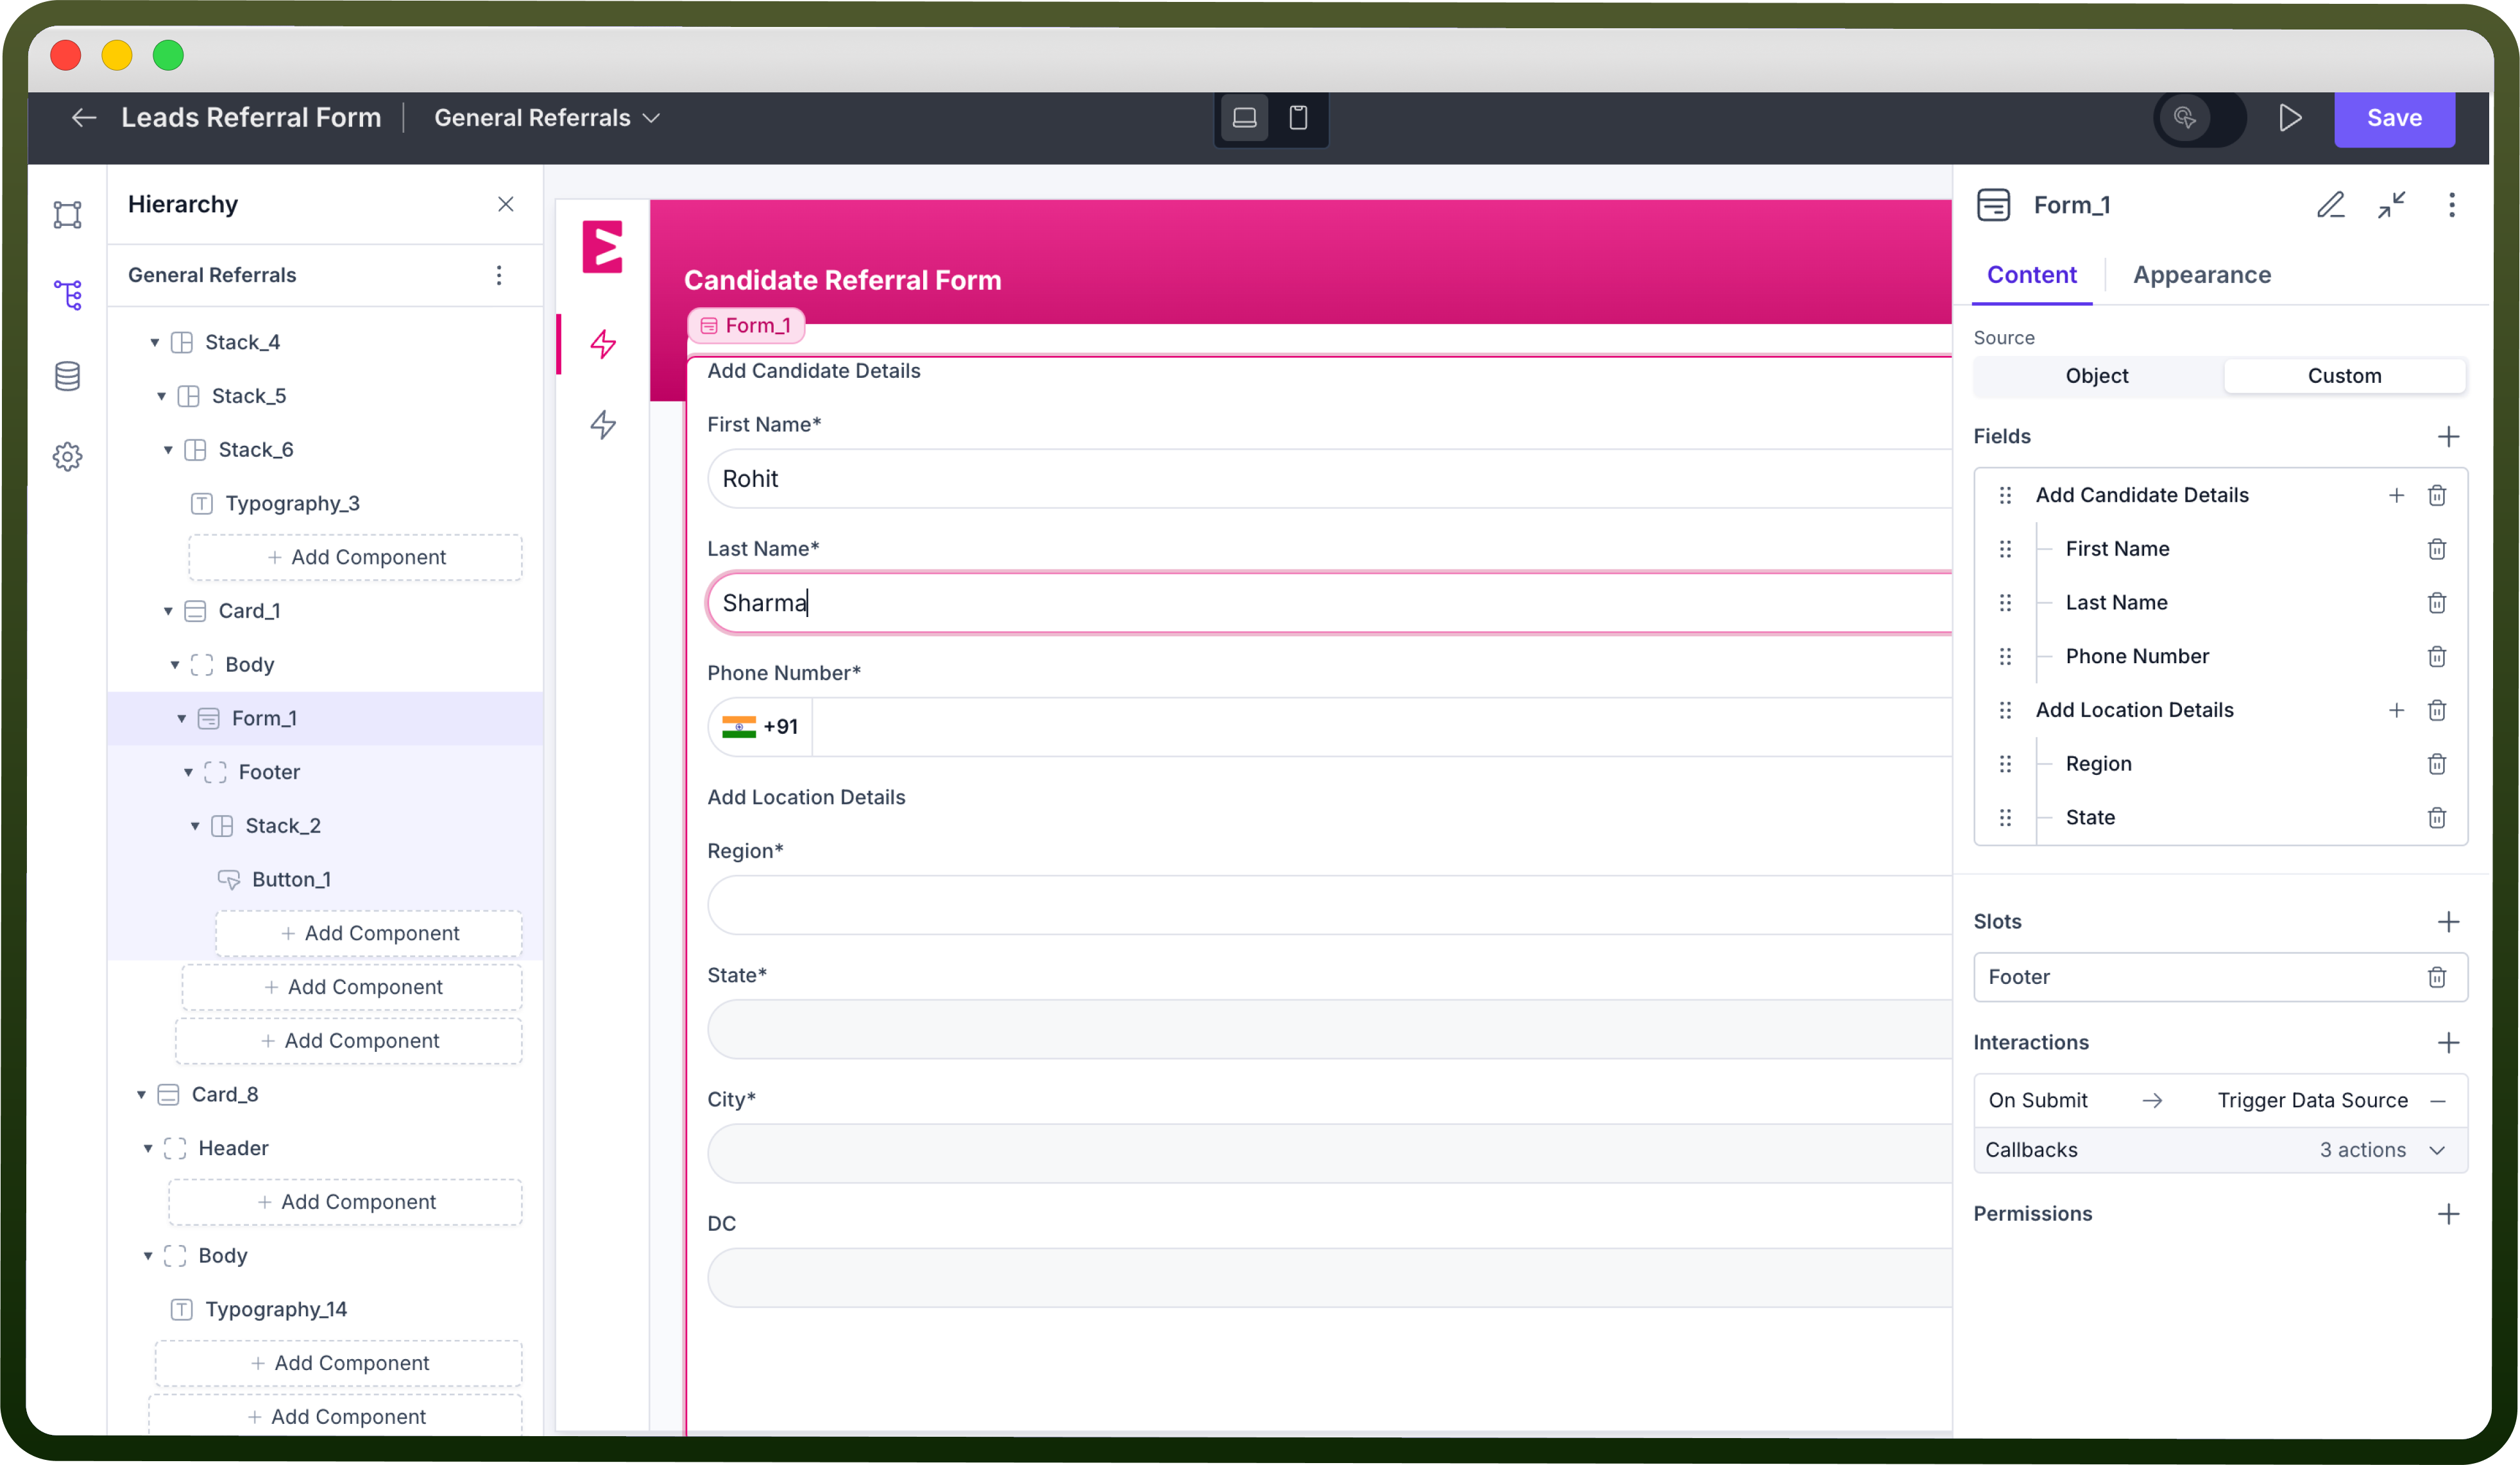Screen dimensions: 2520x1465
Task: Collapse Stack_6 in hierarchy
Action: [168, 450]
